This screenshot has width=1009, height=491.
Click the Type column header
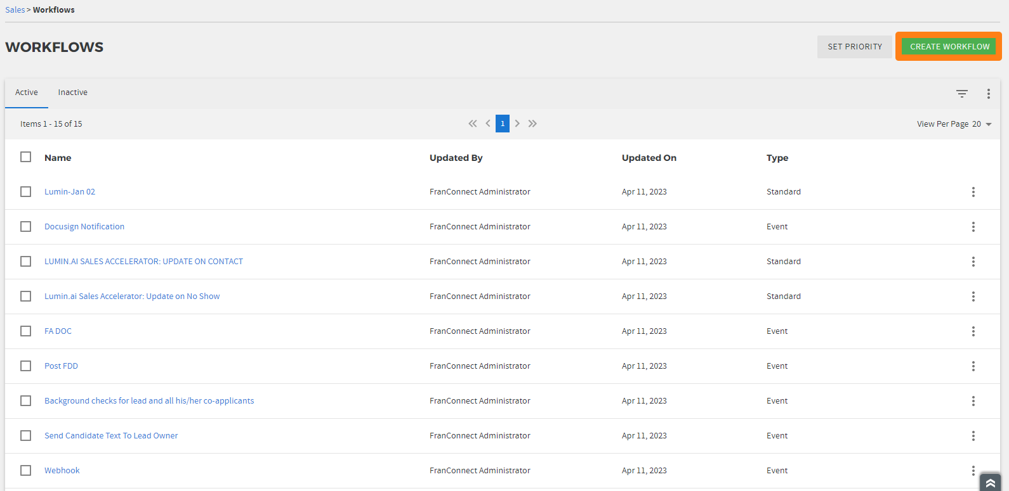[777, 158]
